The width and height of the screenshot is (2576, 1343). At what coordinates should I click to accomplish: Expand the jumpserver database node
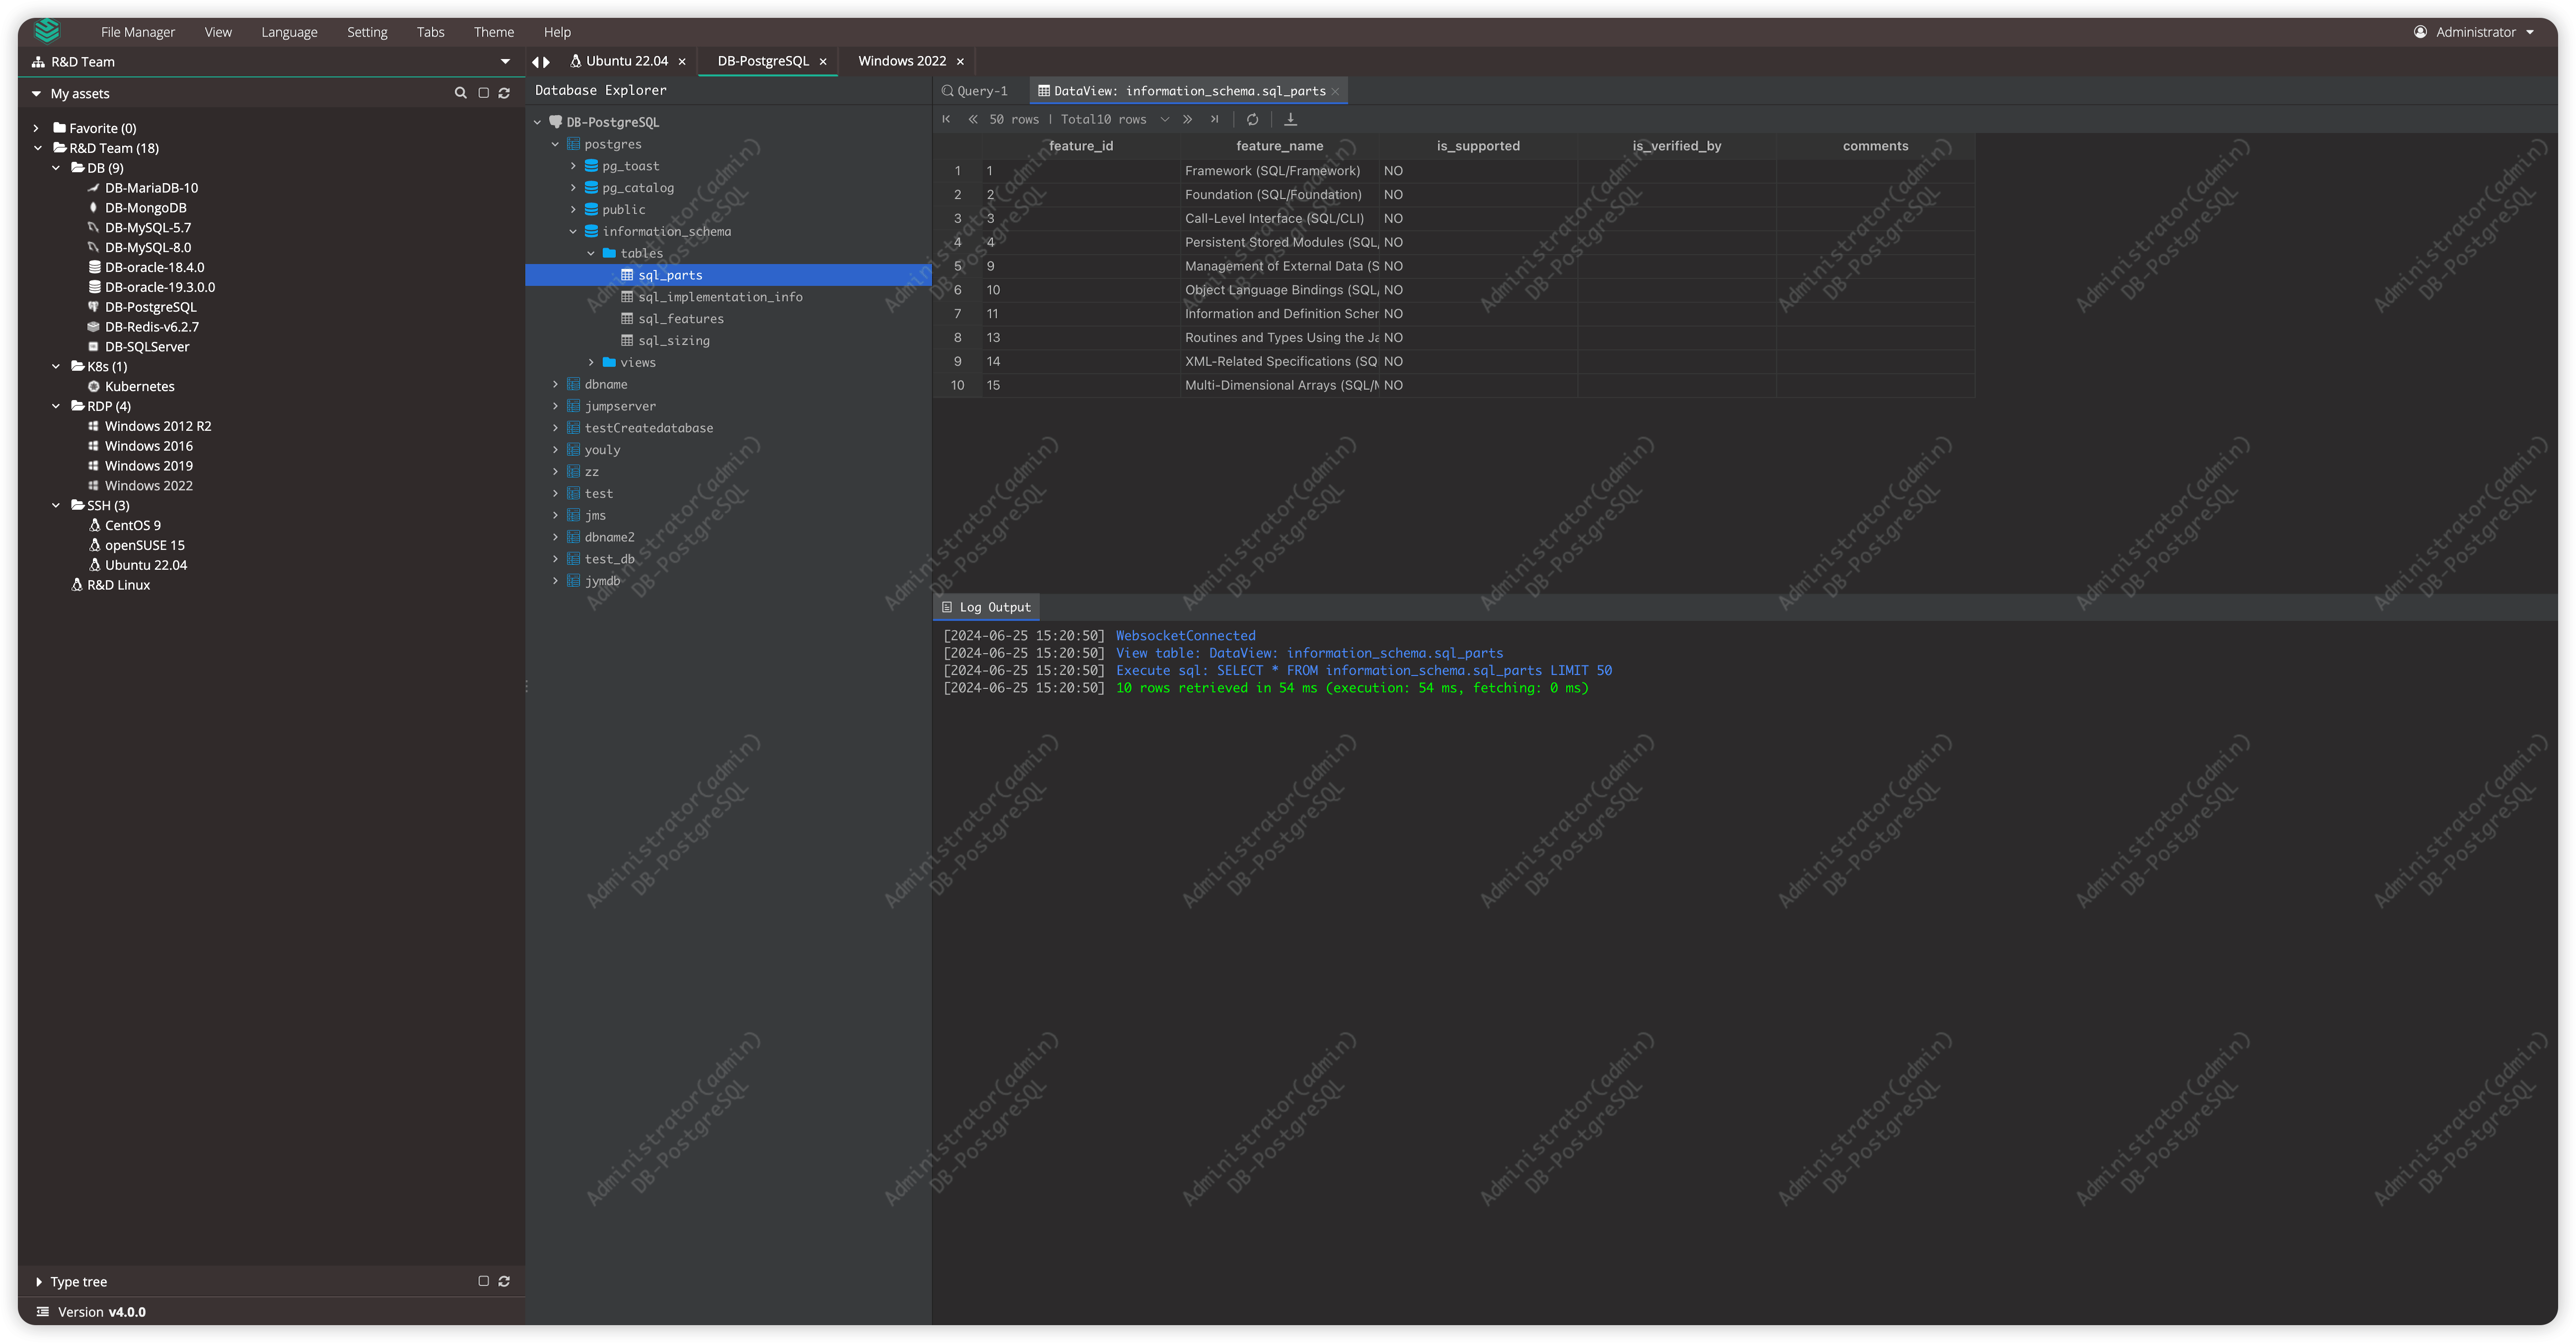pos(555,406)
